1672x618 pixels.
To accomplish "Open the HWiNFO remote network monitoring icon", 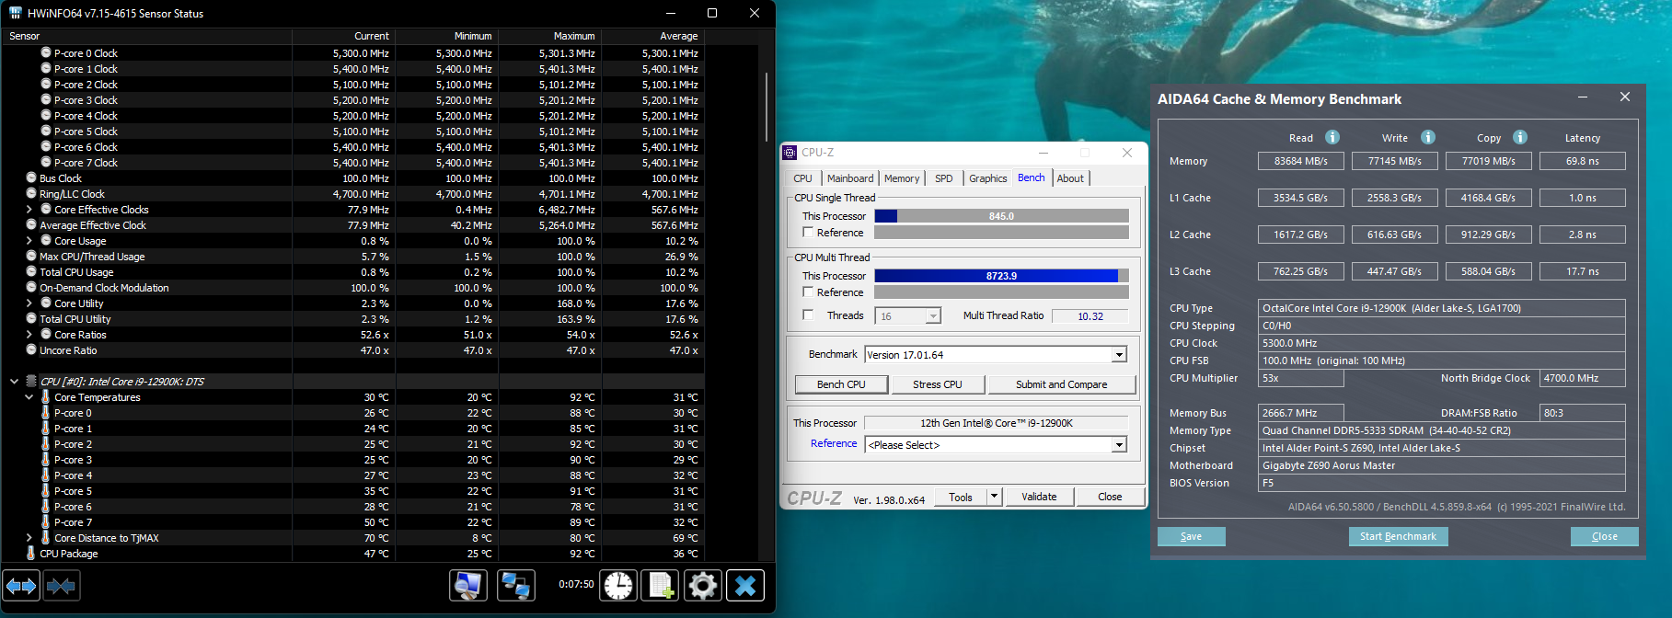I will [x=516, y=585].
